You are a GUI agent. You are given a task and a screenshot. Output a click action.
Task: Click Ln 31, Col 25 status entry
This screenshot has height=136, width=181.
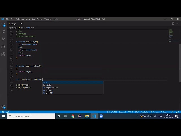click(x=112, y=112)
